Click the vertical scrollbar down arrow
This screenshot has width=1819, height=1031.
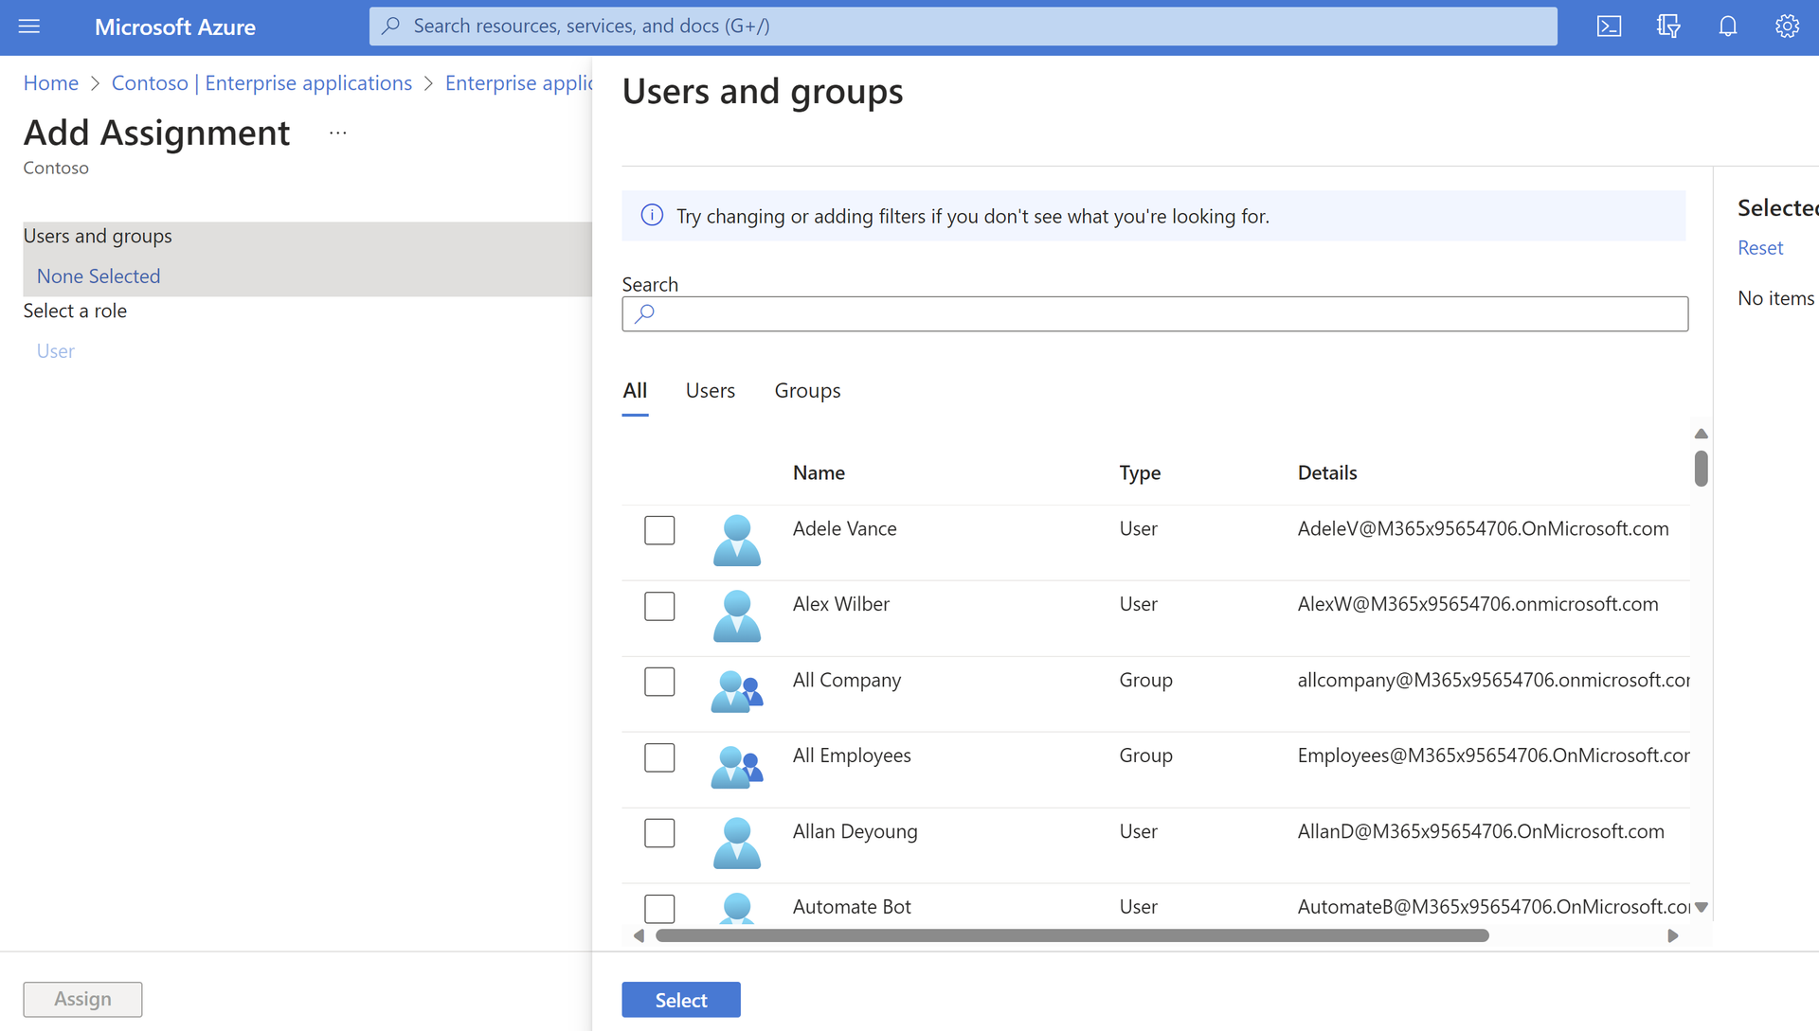tap(1702, 907)
